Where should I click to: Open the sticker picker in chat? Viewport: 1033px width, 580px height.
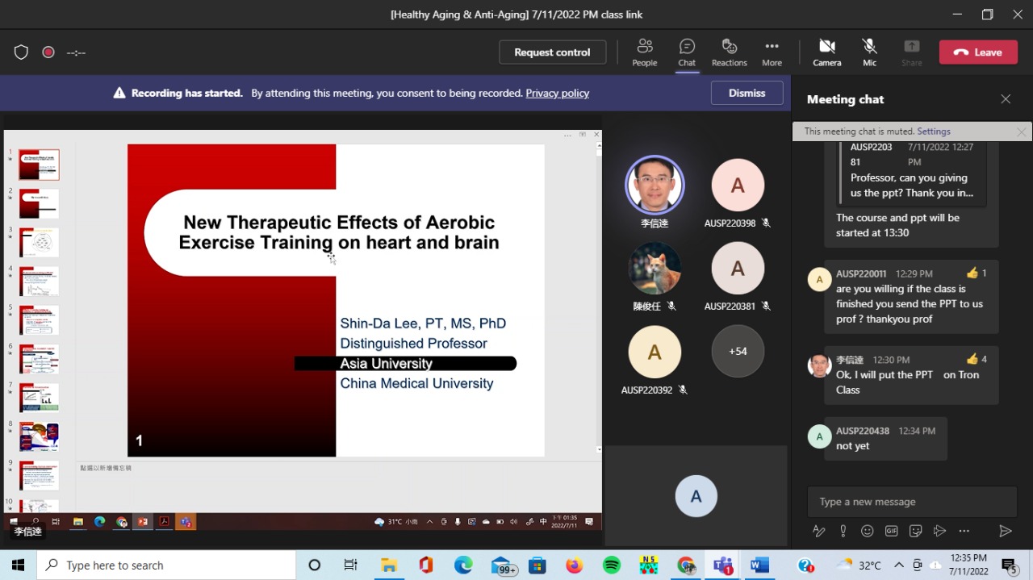pyautogui.click(x=915, y=531)
